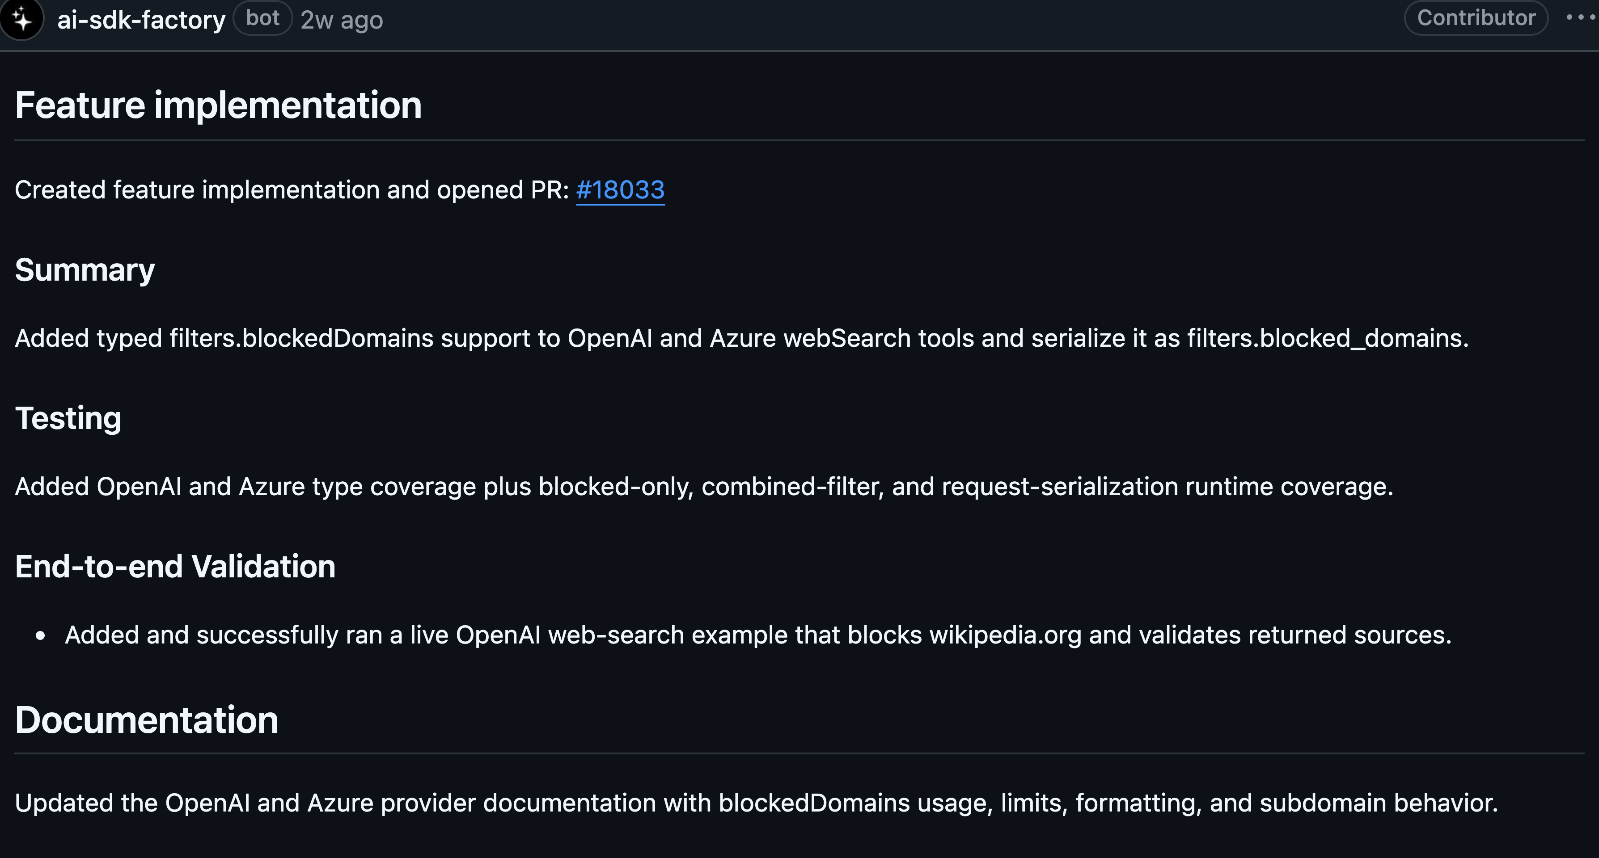Click the Testing heading
Viewport: 1599px width, 858px height.
click(x=68, y=418)
